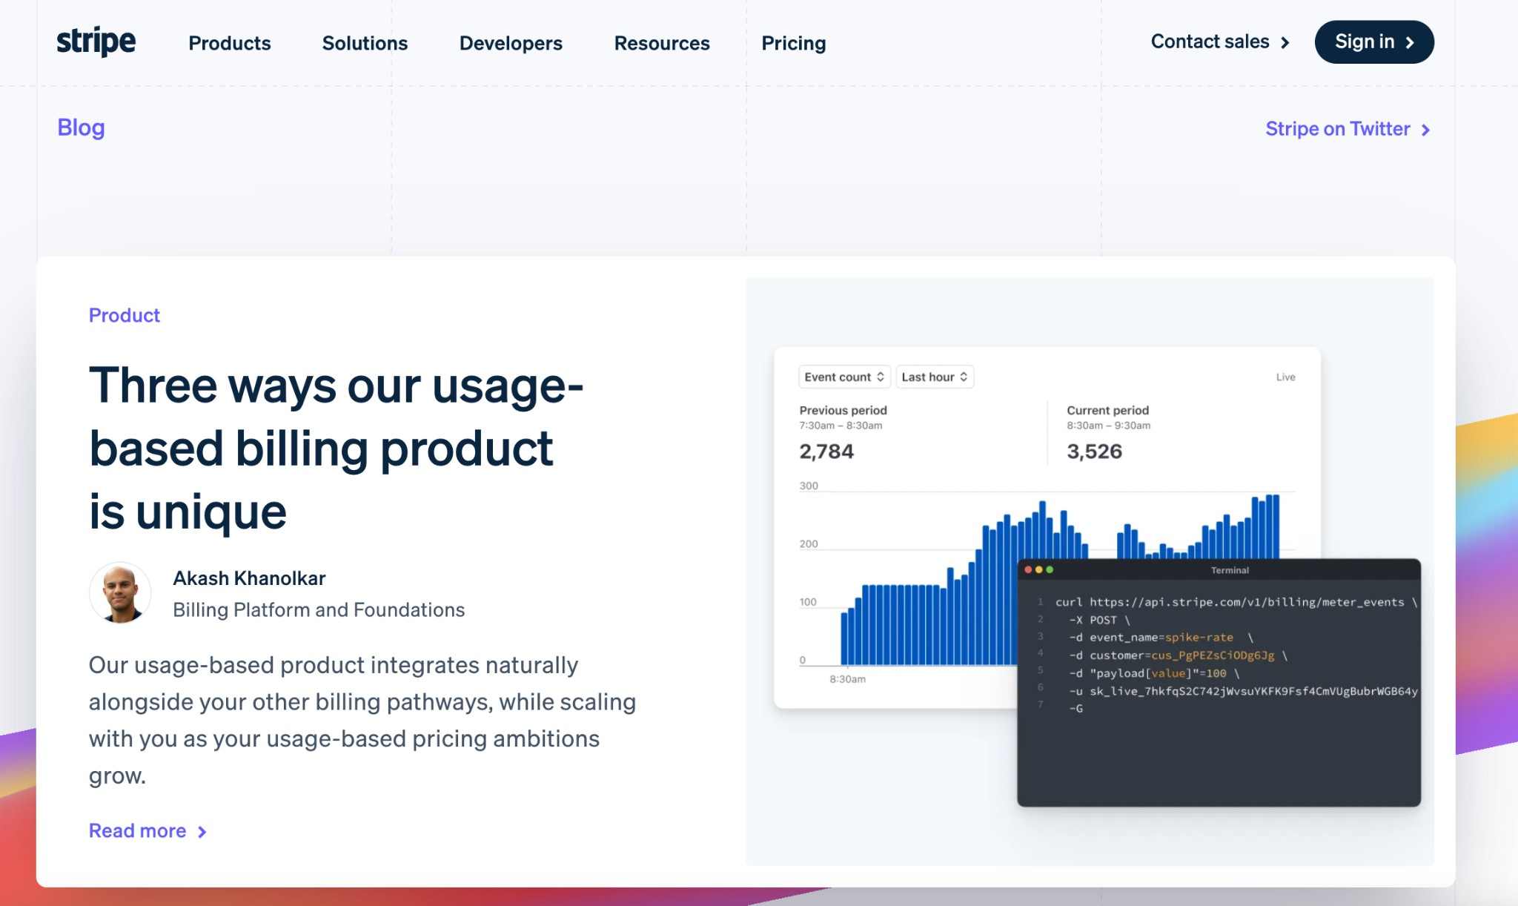This screenshot has width=1518, height=906.
Task: Open the Developers menu
Action: pos(511,43)
